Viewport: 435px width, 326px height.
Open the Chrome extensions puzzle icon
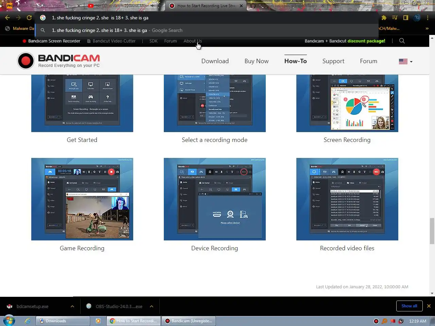point(384,18)
